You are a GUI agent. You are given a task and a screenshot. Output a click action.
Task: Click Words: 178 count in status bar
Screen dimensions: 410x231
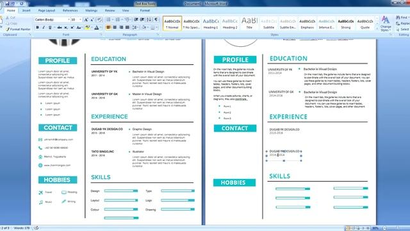[x=22, y=228]
